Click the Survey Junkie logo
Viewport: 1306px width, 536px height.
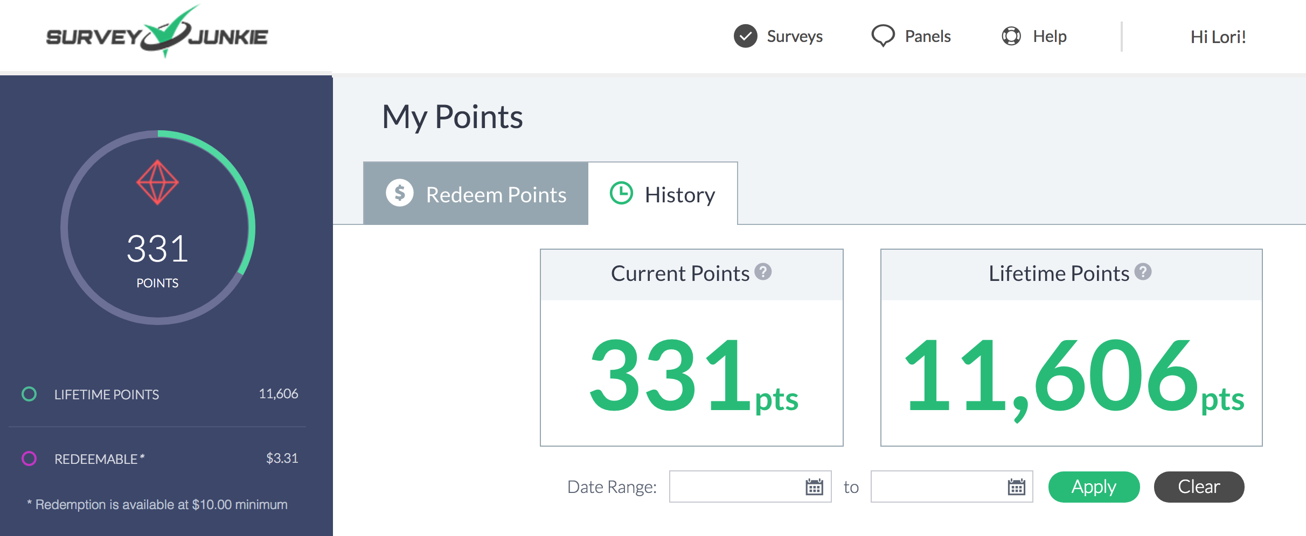click(x=157, y=34)
